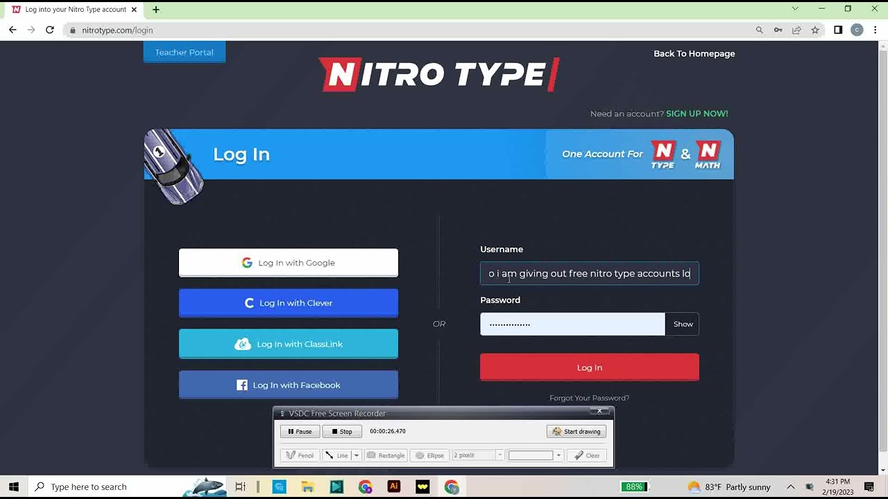Expand the Line tool dropdown arrow
The height and width of the screenshot is (499, 888).
357,455
